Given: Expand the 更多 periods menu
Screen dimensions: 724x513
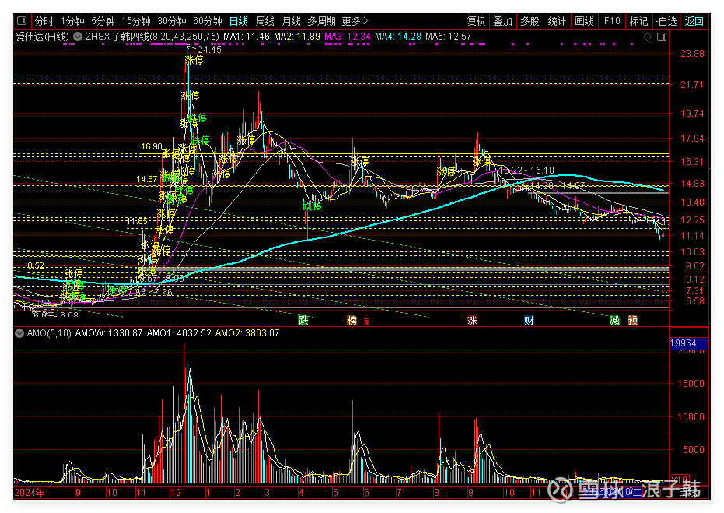Looking at the screenshot, I should [355, 21].
